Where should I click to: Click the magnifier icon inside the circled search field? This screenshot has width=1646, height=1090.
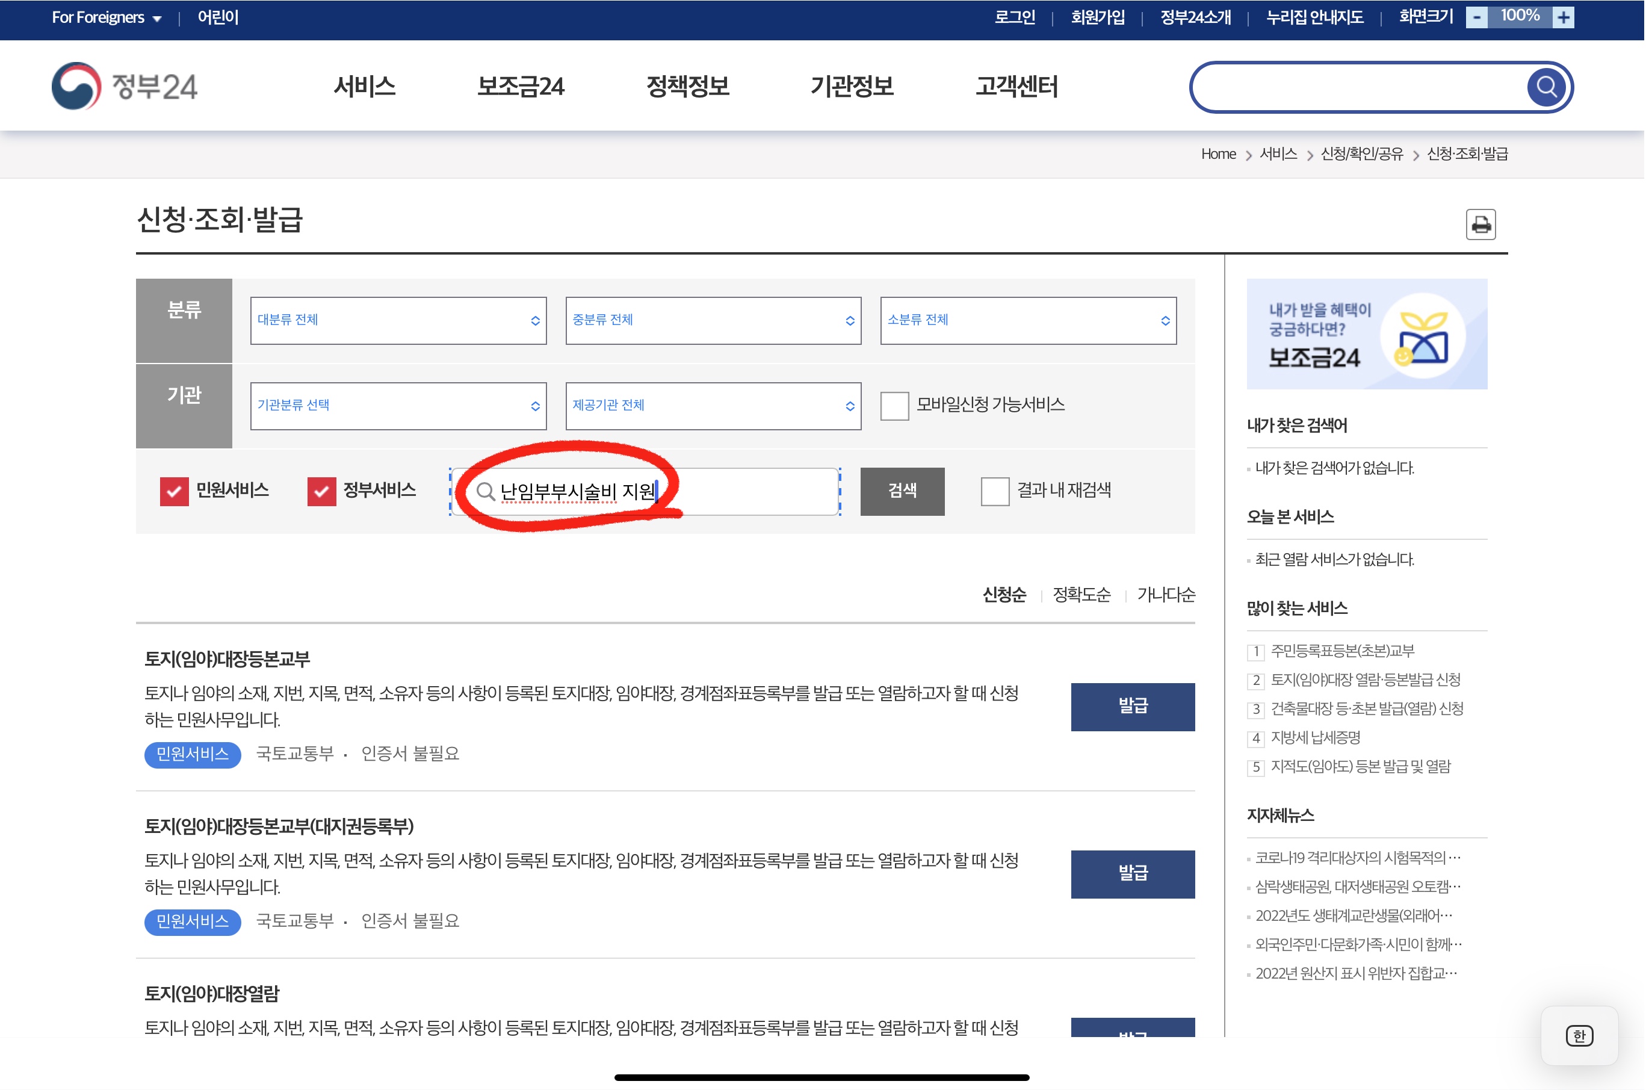tap(486, 492)
